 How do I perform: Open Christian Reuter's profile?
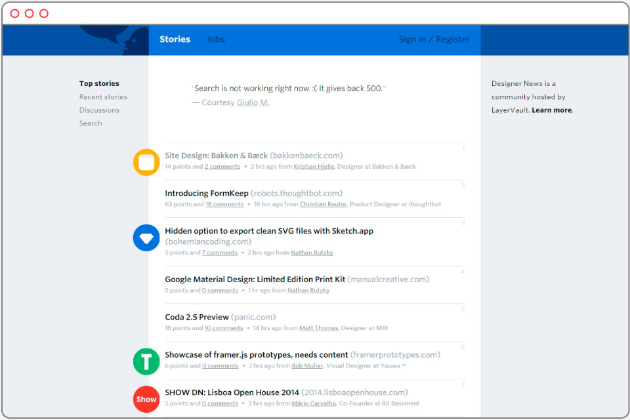point(323,204)
